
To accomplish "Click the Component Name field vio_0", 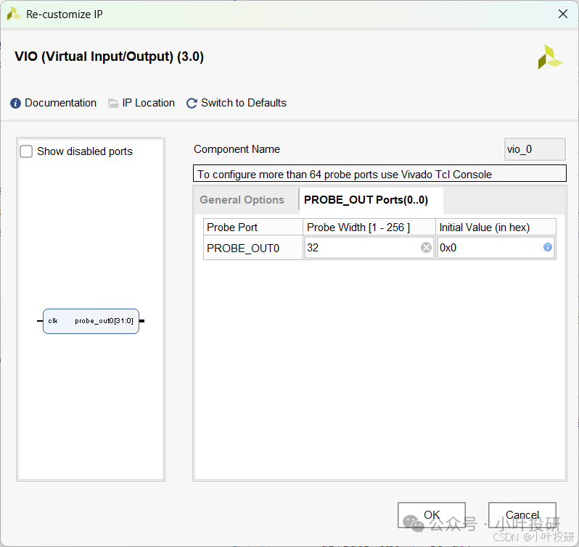I will click(x=535, y=149).
